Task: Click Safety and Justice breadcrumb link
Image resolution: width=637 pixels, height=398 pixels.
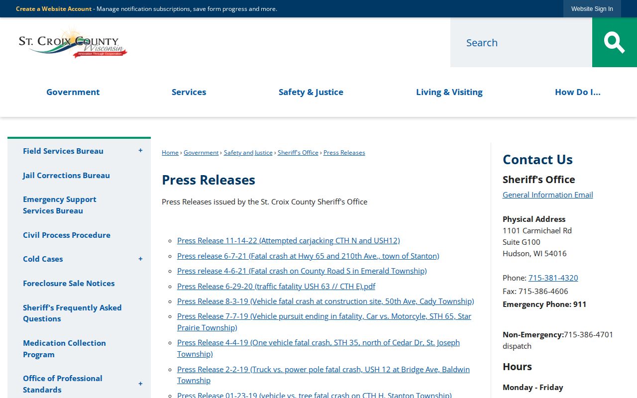Action: [x=248, y=153]
